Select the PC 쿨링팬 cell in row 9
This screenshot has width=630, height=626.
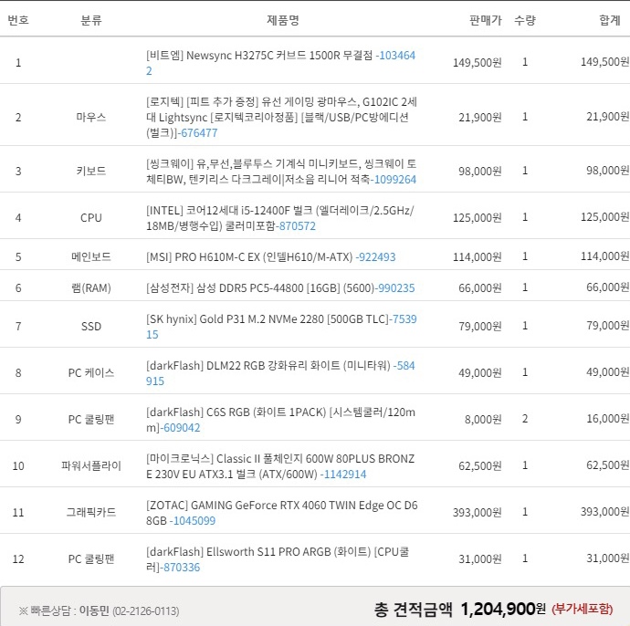[91, 420]
